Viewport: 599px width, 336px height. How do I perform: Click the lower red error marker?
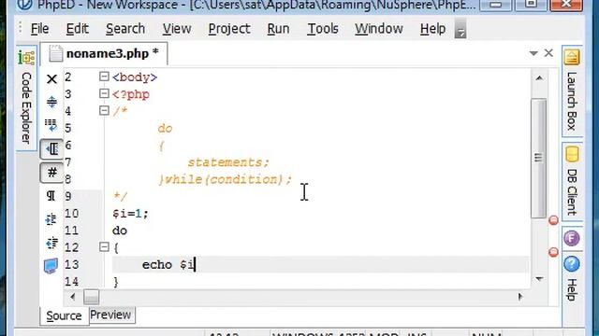553,252
